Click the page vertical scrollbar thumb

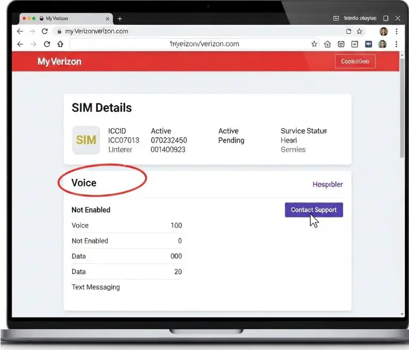click(402, 108)
